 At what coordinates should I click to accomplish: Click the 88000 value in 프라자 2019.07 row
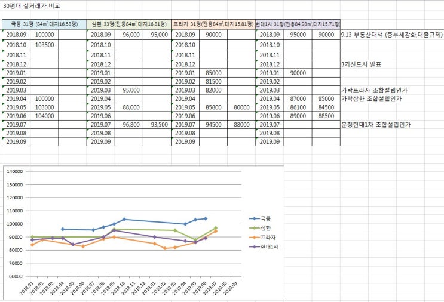241,124
